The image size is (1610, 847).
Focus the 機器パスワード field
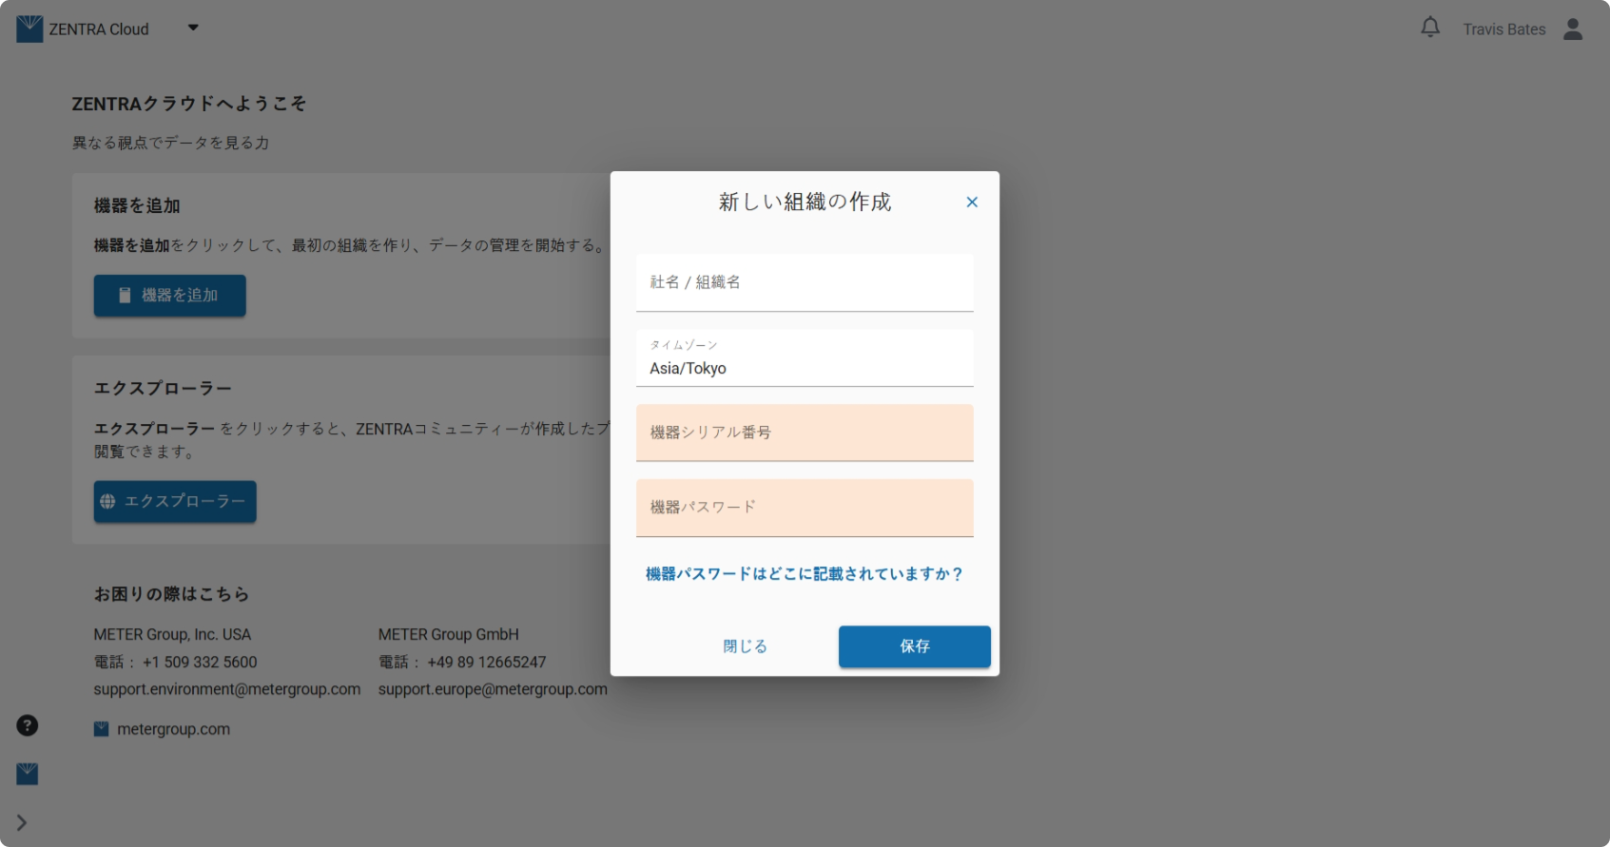coord(805,508)
